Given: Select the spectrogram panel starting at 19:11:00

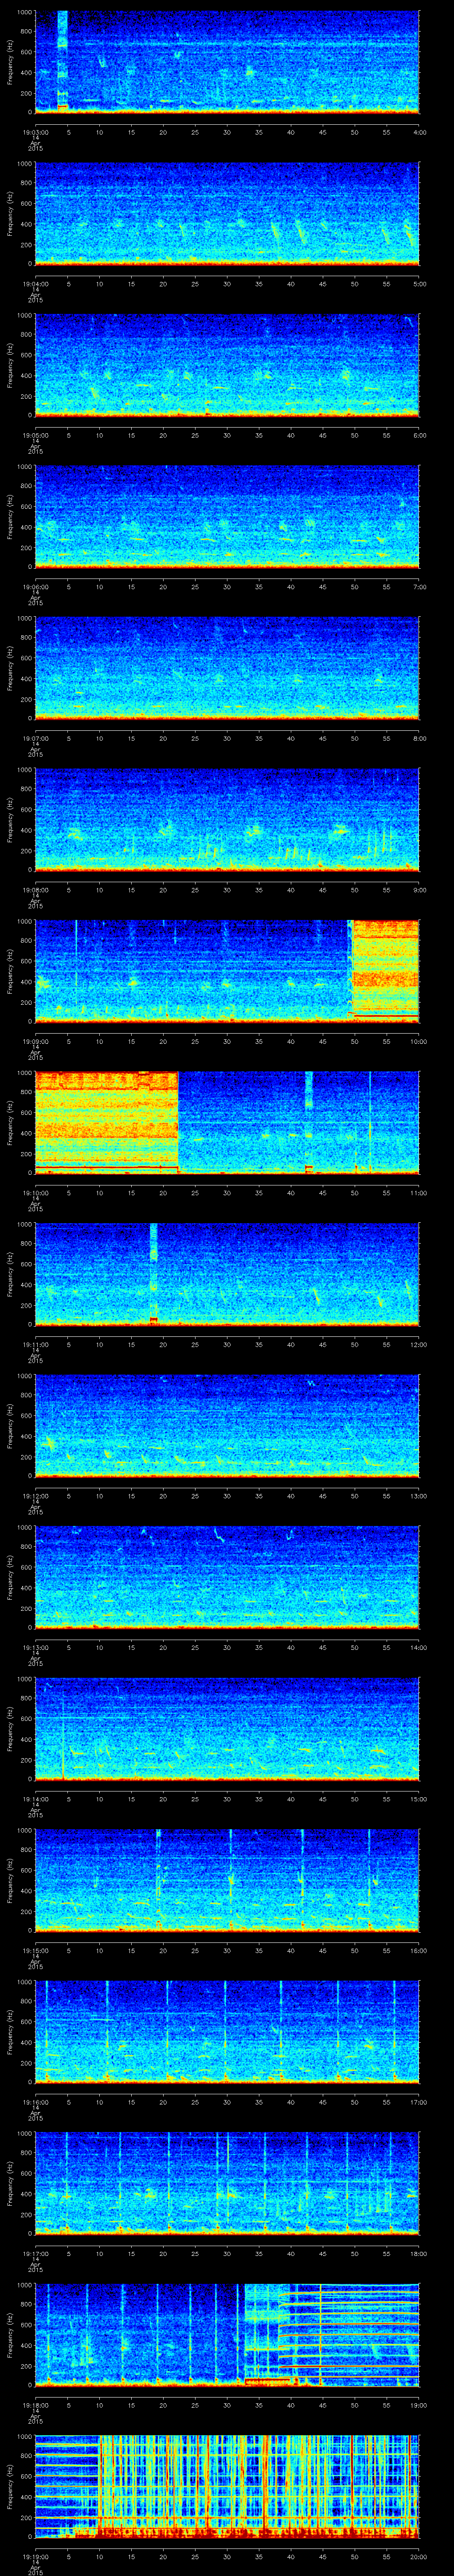Looking at the screenshot, I should pyautogui.click(x=227, y=1274).
